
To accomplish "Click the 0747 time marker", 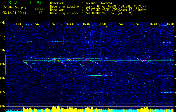I will [x=120, y=24].
